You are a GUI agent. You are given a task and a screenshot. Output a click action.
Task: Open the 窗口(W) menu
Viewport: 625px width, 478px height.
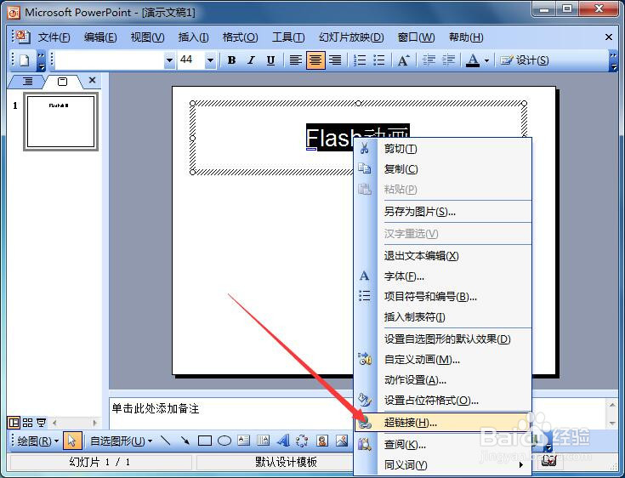(416, 37)
